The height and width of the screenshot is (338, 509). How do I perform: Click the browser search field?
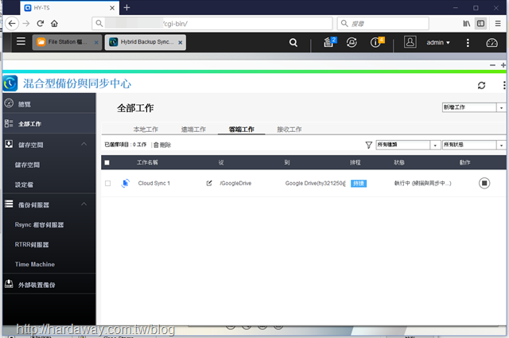tap(383, 23)
